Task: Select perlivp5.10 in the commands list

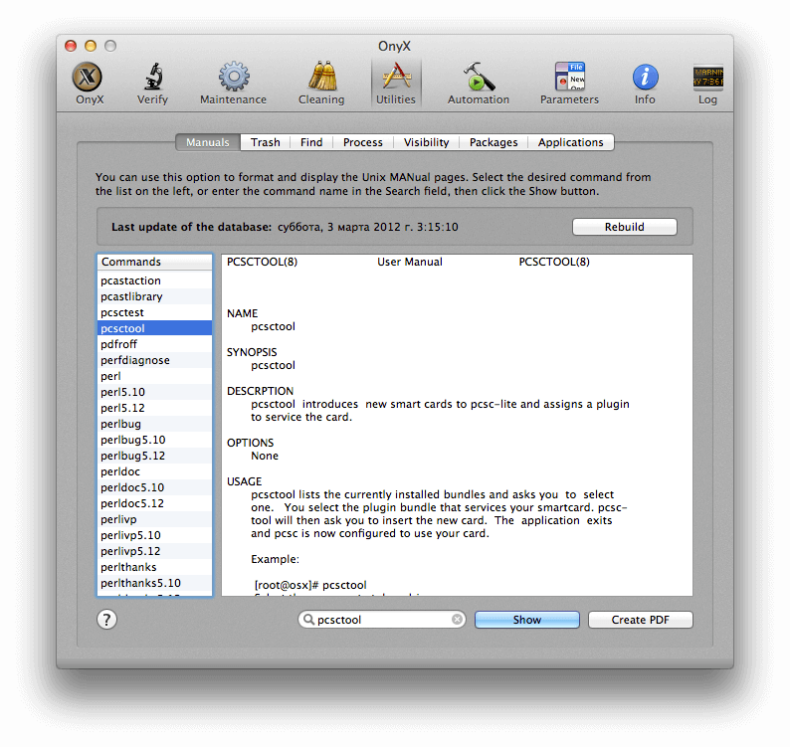Action: (x=154, y=535)
